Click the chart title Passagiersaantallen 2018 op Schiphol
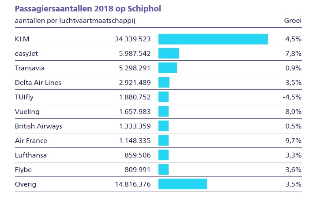This screenshot has height=198, width=316. point(87,8)
